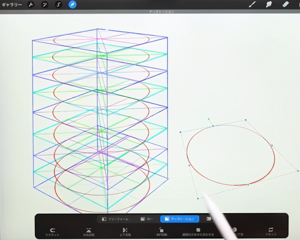Select the Smudge finger tool
This screenshot has height=240, width=300.
tap(269, 4)
